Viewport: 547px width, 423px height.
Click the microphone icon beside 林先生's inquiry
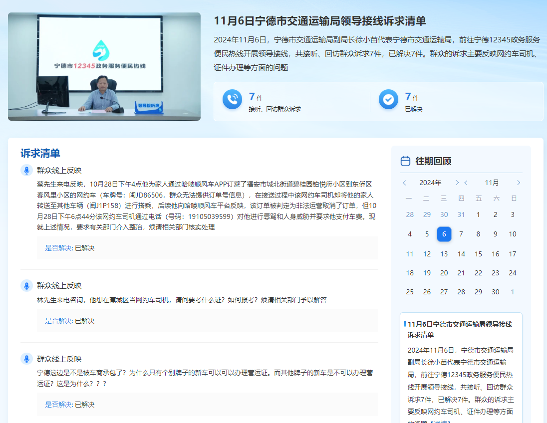pos(26,286)
